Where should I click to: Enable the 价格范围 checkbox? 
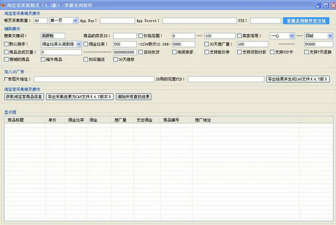(140, 36)
